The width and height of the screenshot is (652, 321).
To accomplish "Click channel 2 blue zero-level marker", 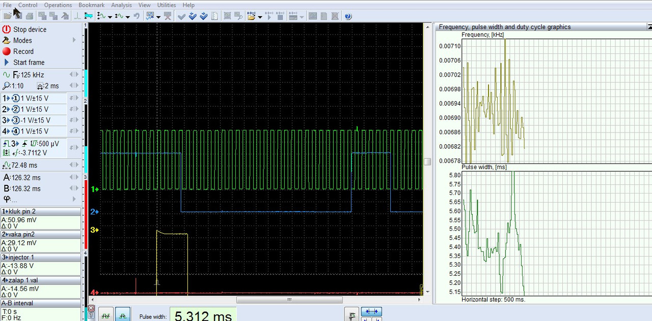I will point(95,212).
